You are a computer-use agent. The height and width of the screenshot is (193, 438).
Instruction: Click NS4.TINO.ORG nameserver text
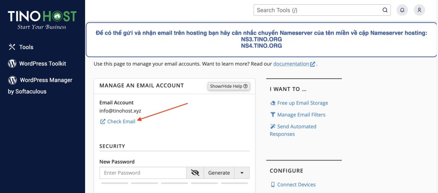(261, 46)
